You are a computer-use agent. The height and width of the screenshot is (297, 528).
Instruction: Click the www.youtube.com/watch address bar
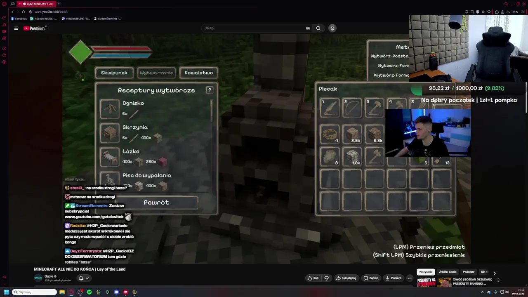point(51,12)
